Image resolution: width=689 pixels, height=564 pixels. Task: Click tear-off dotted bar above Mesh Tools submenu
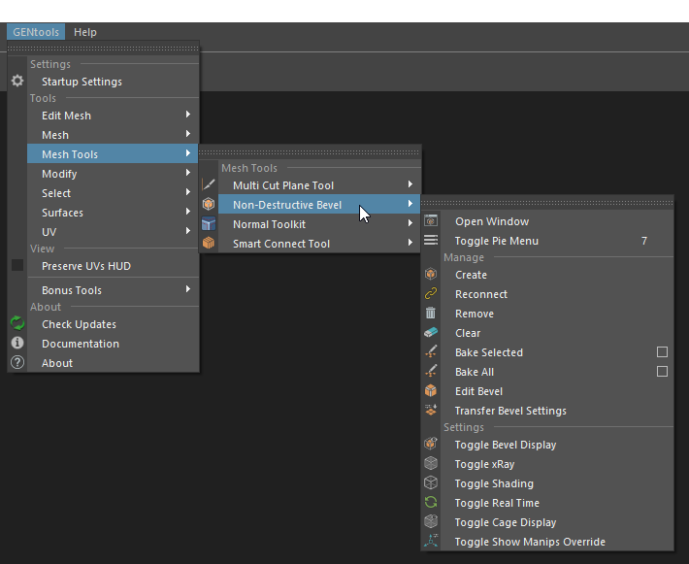coord(311,151)
